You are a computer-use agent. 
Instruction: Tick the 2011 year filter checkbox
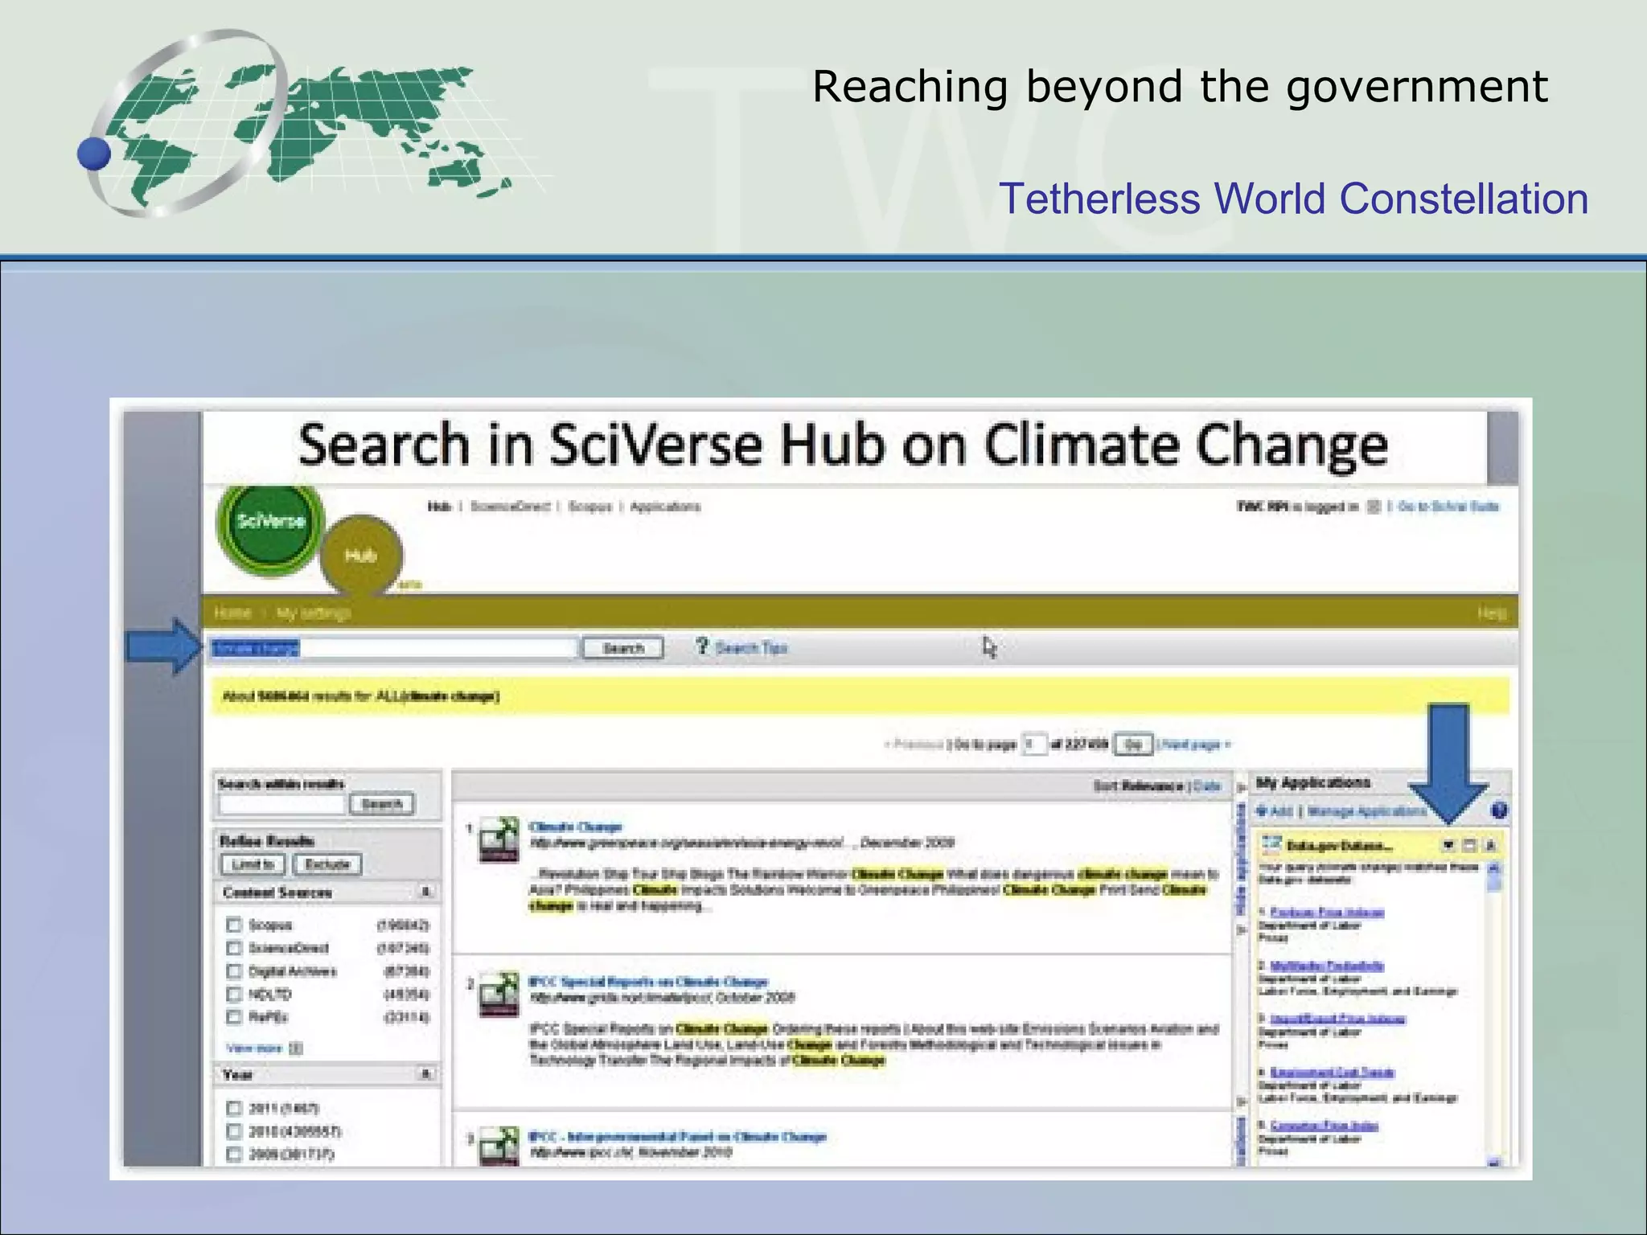coord(234,1108)
